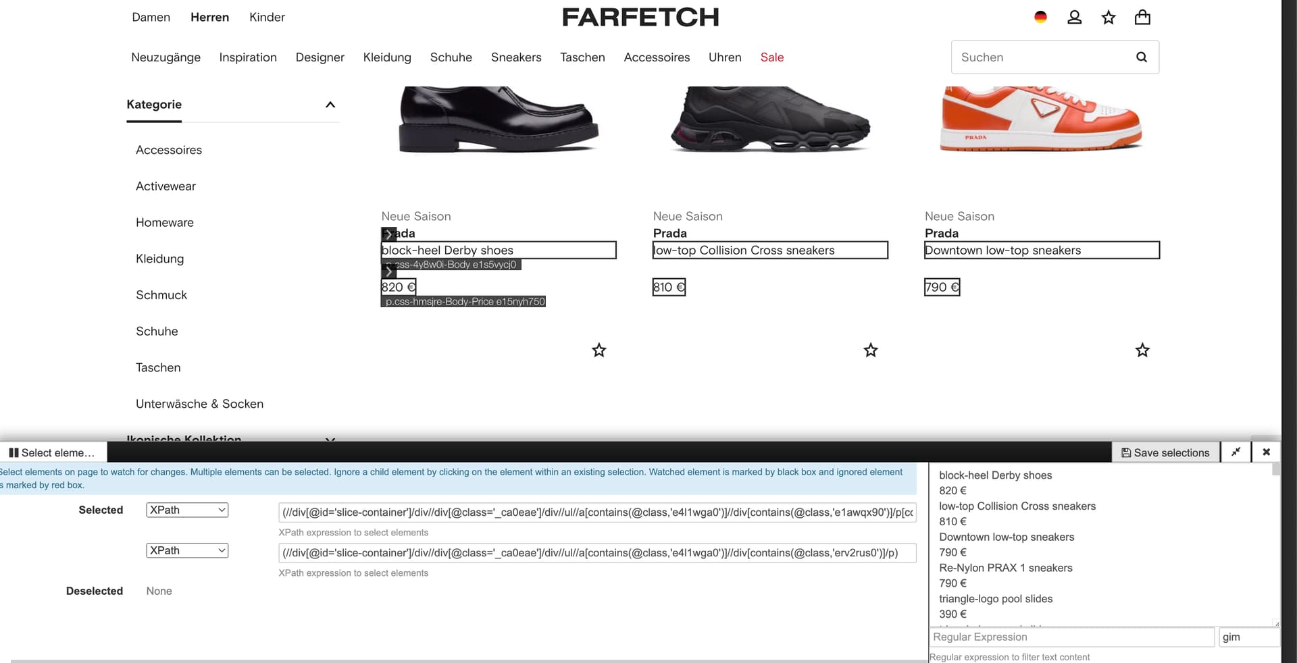Collapse the Kategorie filter section
This screenshot has width=1297, height=663.
coord(330,105)
